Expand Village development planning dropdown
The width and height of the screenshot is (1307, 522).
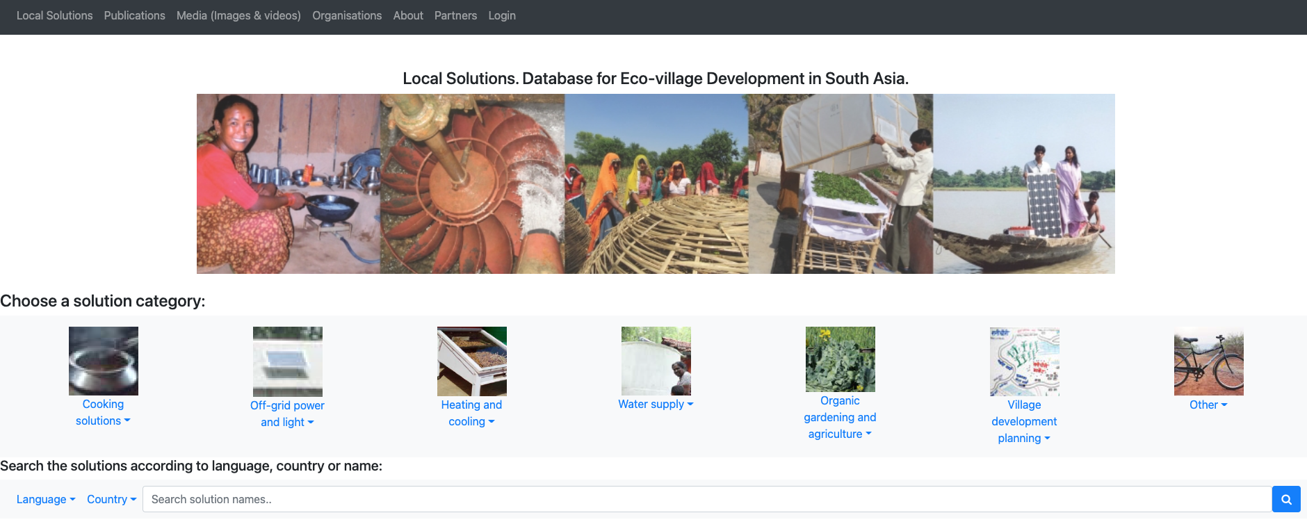[x=1024, y=421]
